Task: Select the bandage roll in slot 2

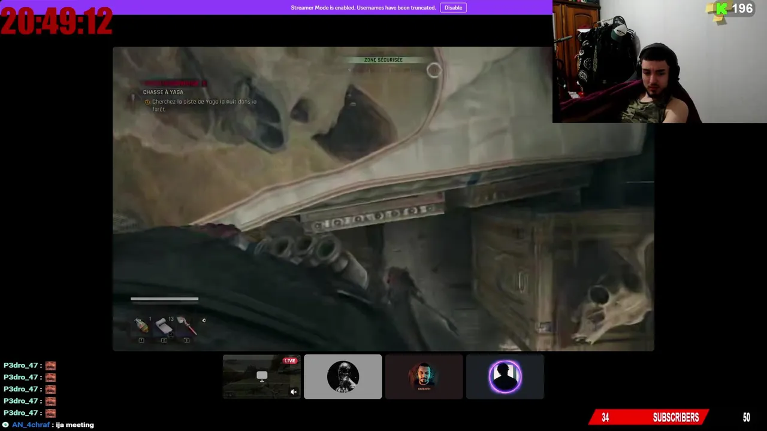Action: coord(164,326)
